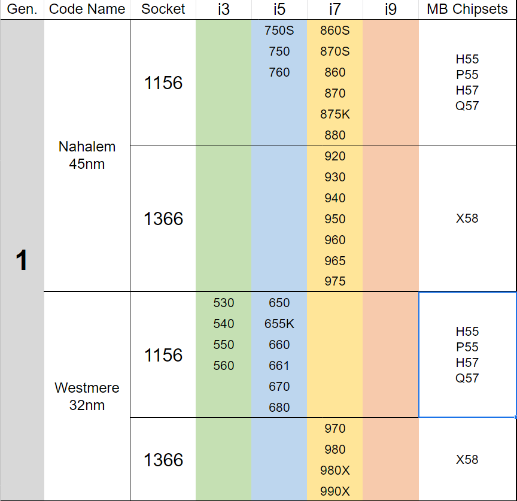Click the i3 column header

(x=224, y=9)
